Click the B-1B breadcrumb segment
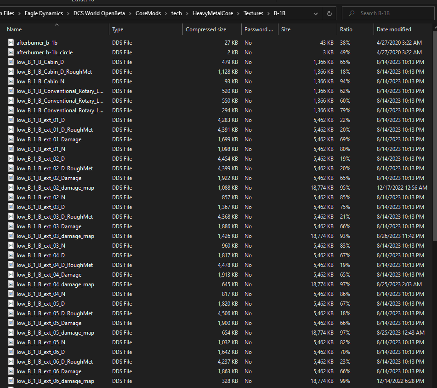437x388 pixels. click(279, 13)
